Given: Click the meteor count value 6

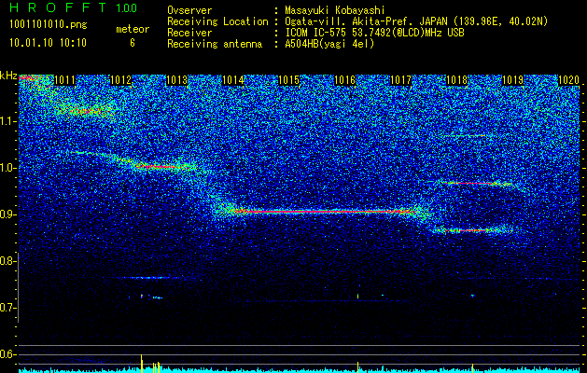Looking at the screenshot, I should click(133, 43).
